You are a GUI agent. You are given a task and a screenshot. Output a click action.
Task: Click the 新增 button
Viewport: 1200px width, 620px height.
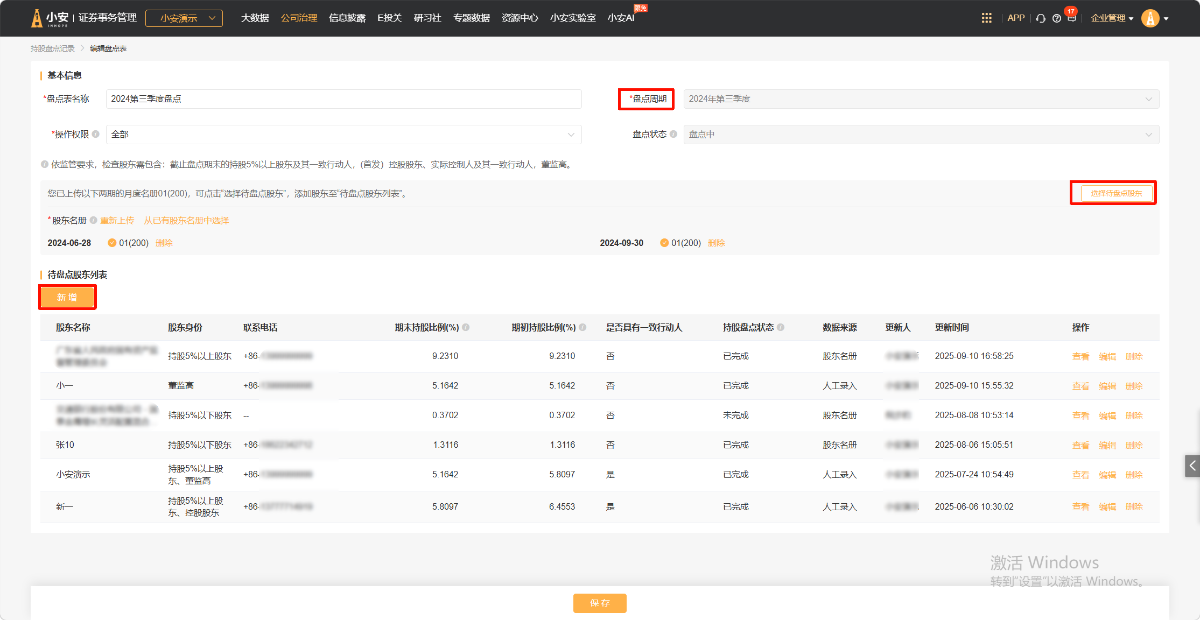[67, 297]
